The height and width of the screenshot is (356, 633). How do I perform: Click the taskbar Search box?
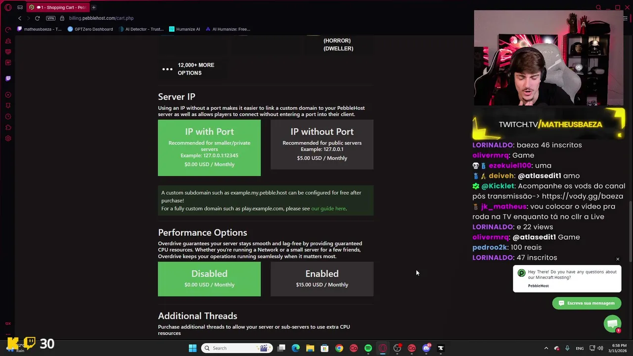pos(237,348)
